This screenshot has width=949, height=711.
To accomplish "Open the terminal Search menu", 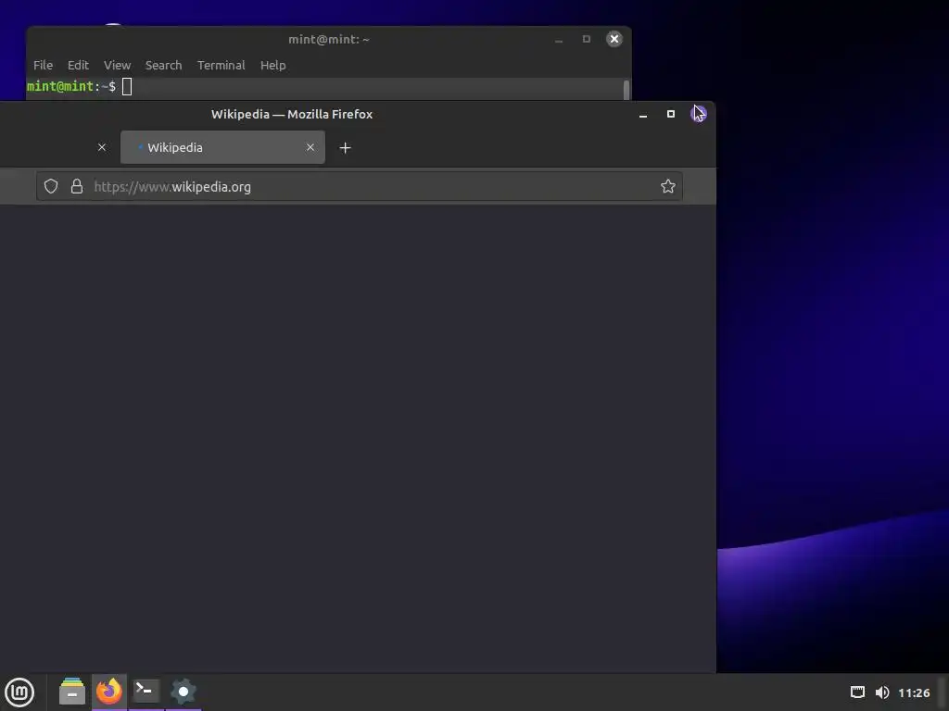I will pos(163,66).
